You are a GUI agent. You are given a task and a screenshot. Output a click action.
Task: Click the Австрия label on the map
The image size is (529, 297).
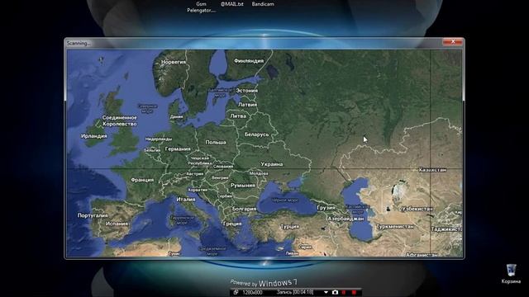[195, 174]
